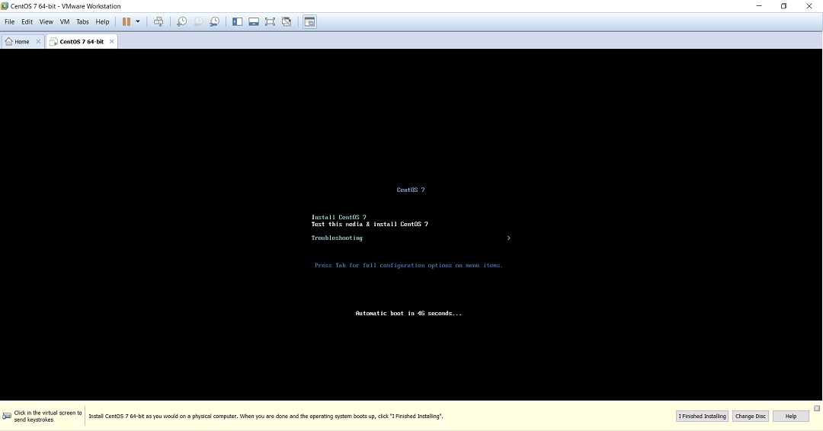The width and height of the screenshot is (823, 431).
Task: Click the Help button in install bar
Action: (x=790, y=416)
